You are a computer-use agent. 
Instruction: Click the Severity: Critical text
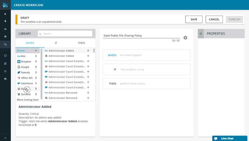click(29, 114)
